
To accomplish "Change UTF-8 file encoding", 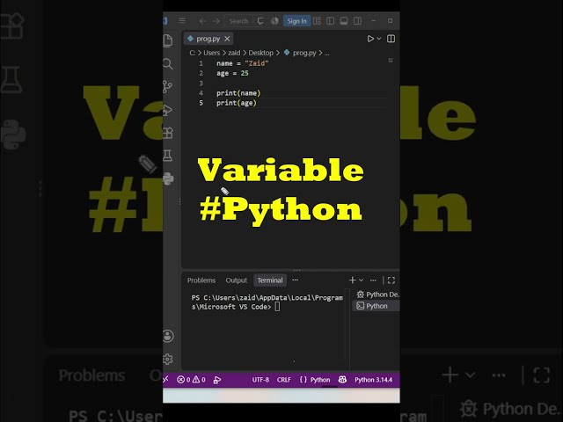I will (x=260, y=380).
